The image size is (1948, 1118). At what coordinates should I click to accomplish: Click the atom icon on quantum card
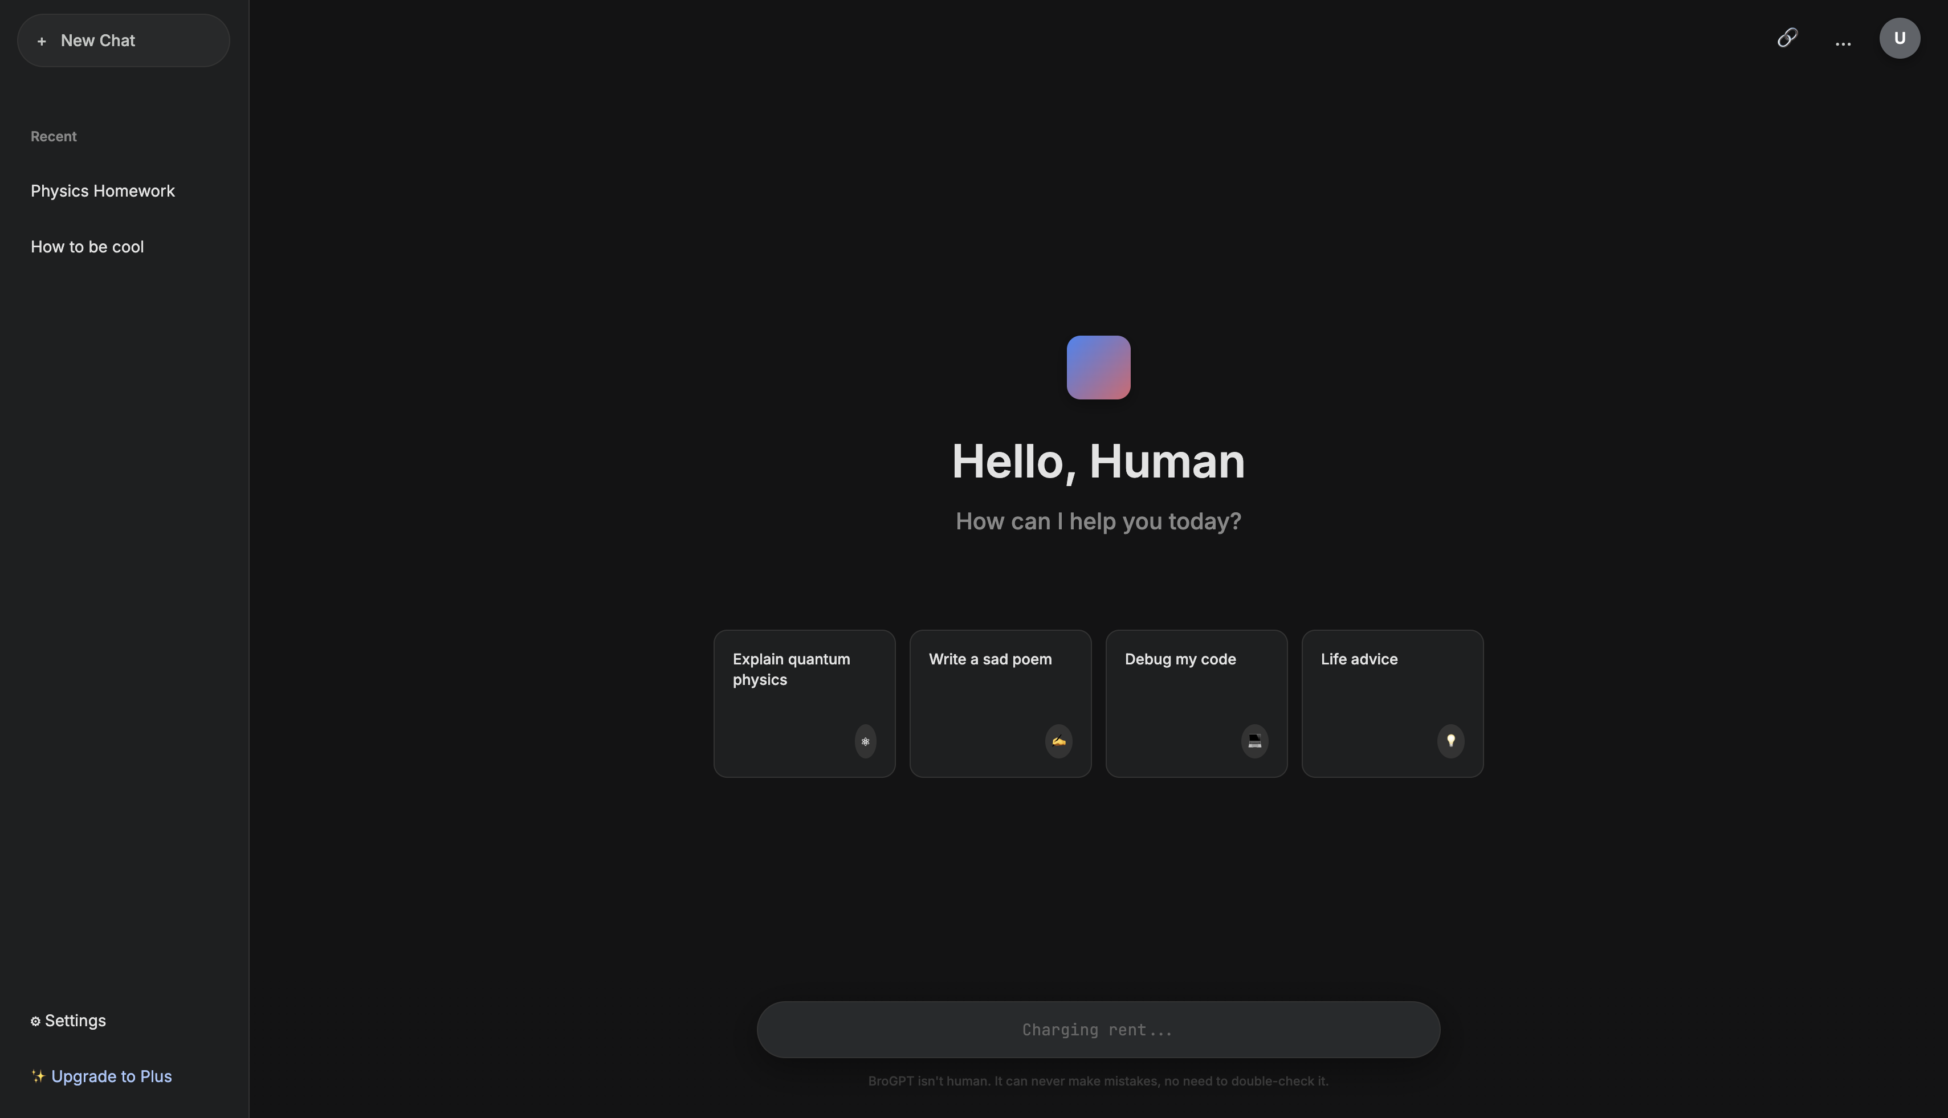tap(865, 741)
